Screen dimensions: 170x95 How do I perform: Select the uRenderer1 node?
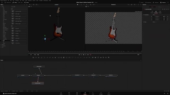pos(93,75)
